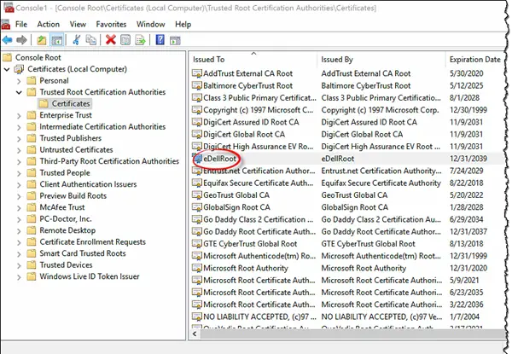The width and height of the screenshot is (512, 354).
Task: Click the certificate icon beside eDellRoot
Action: 197,159
